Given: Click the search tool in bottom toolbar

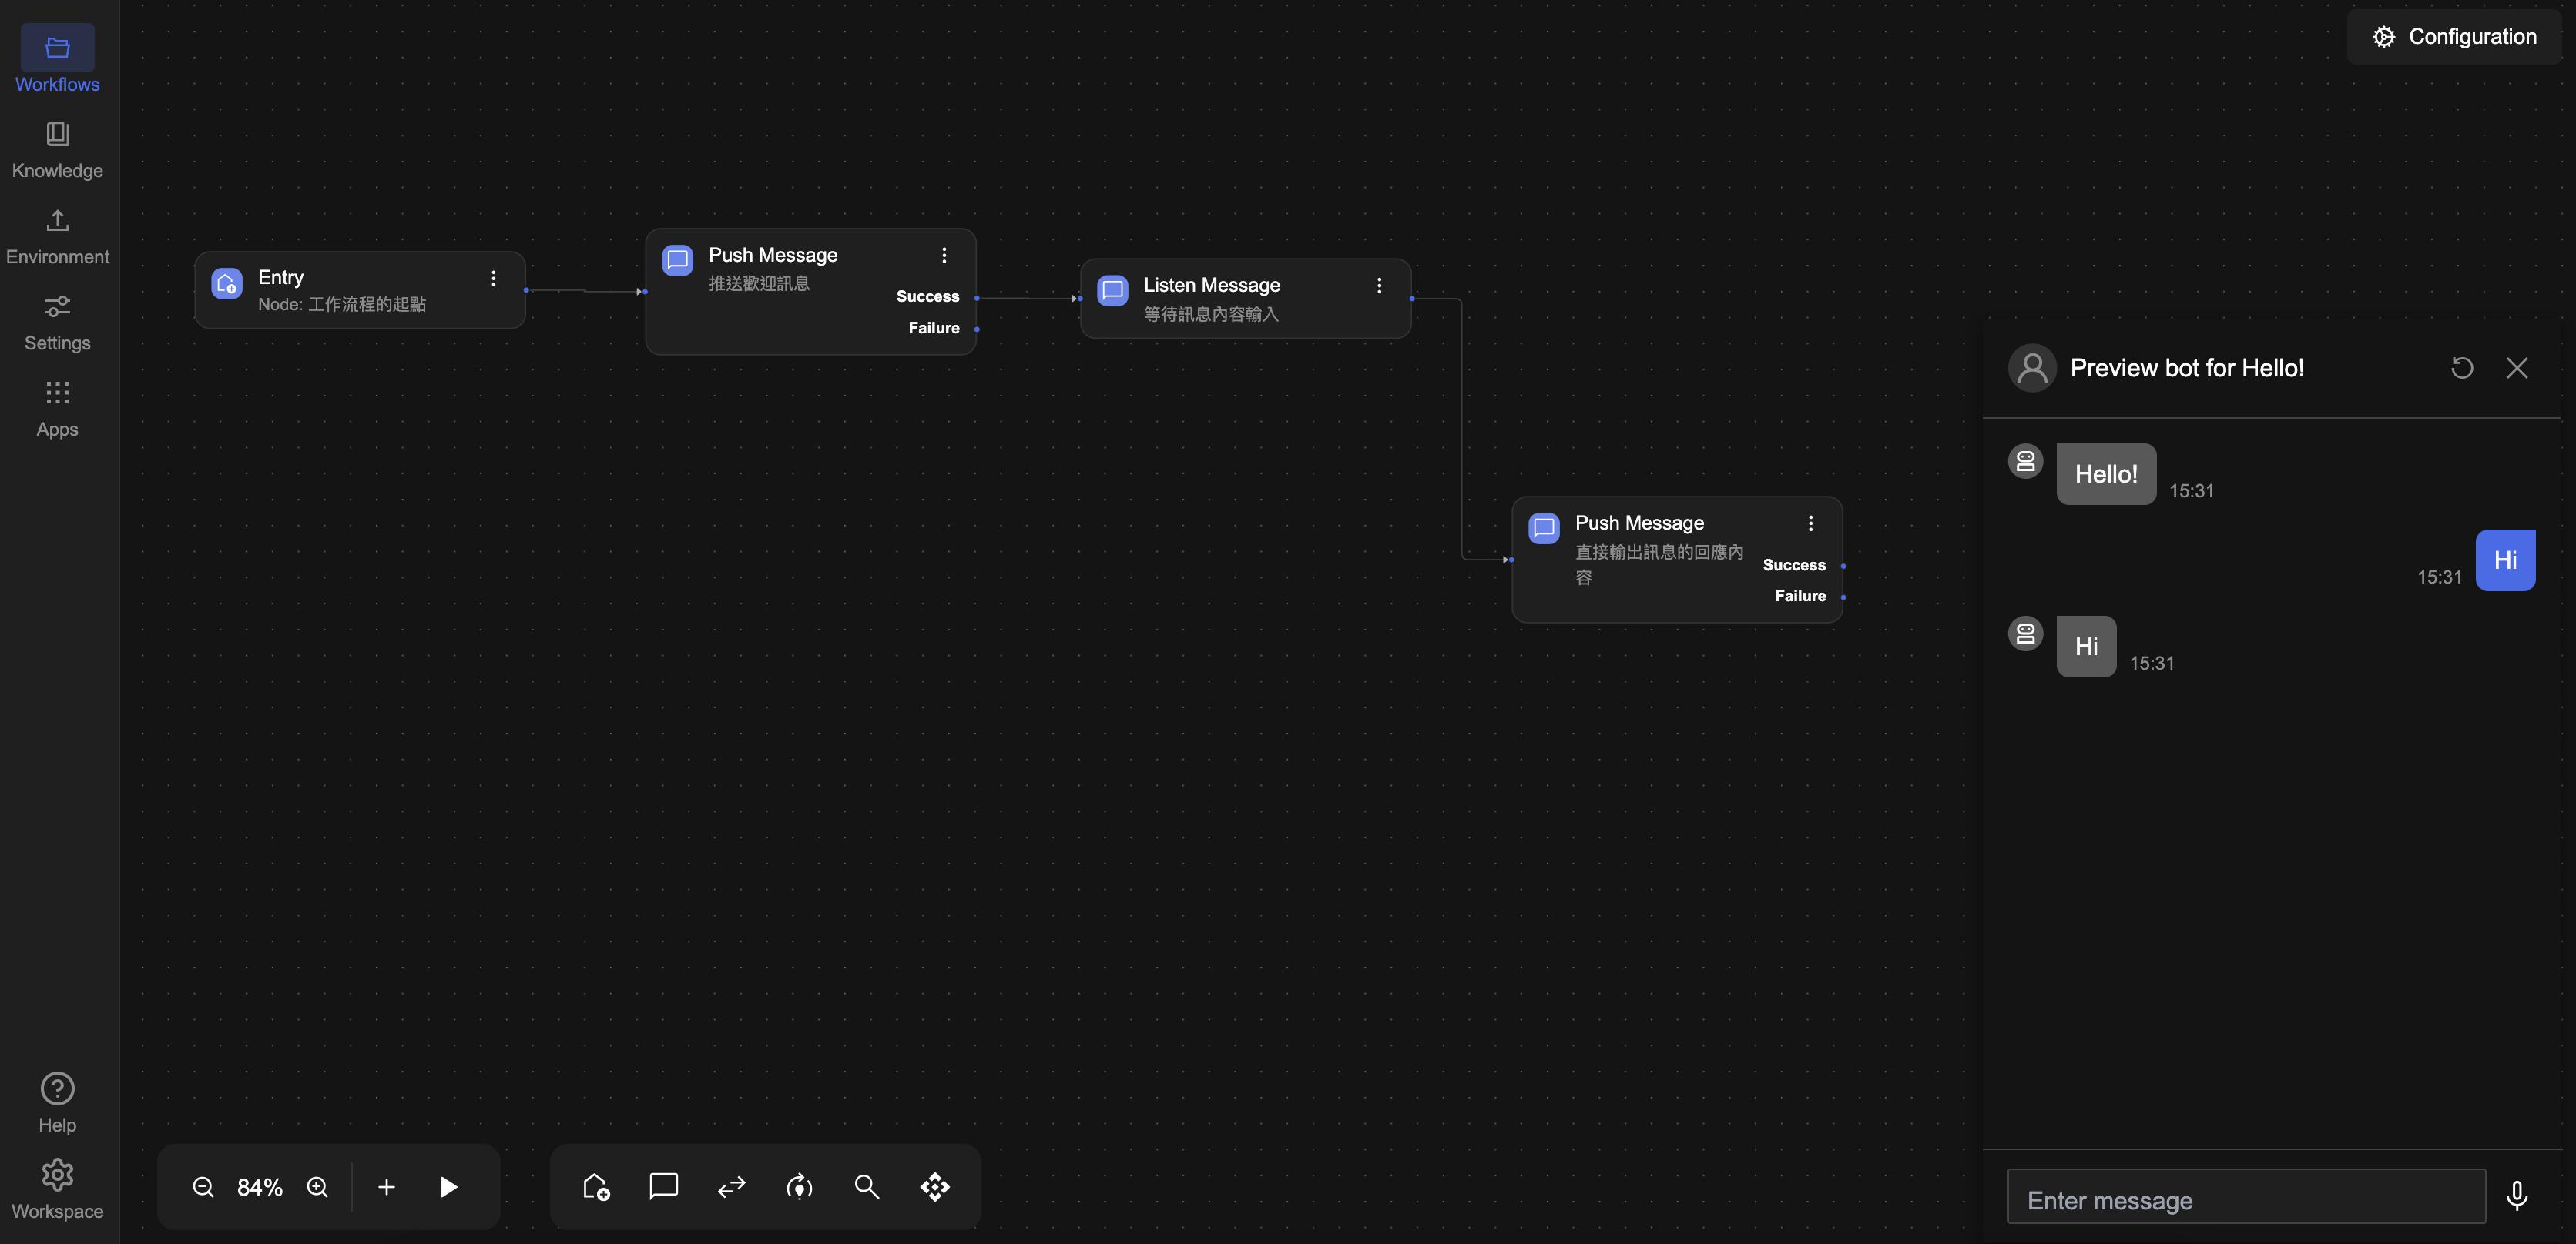Looking at the screenshot, I should point(866,1187).
